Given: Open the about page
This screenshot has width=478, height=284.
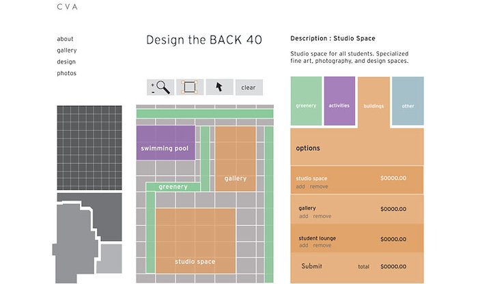Looking at the screenshot, I should (x=65, y=39).
